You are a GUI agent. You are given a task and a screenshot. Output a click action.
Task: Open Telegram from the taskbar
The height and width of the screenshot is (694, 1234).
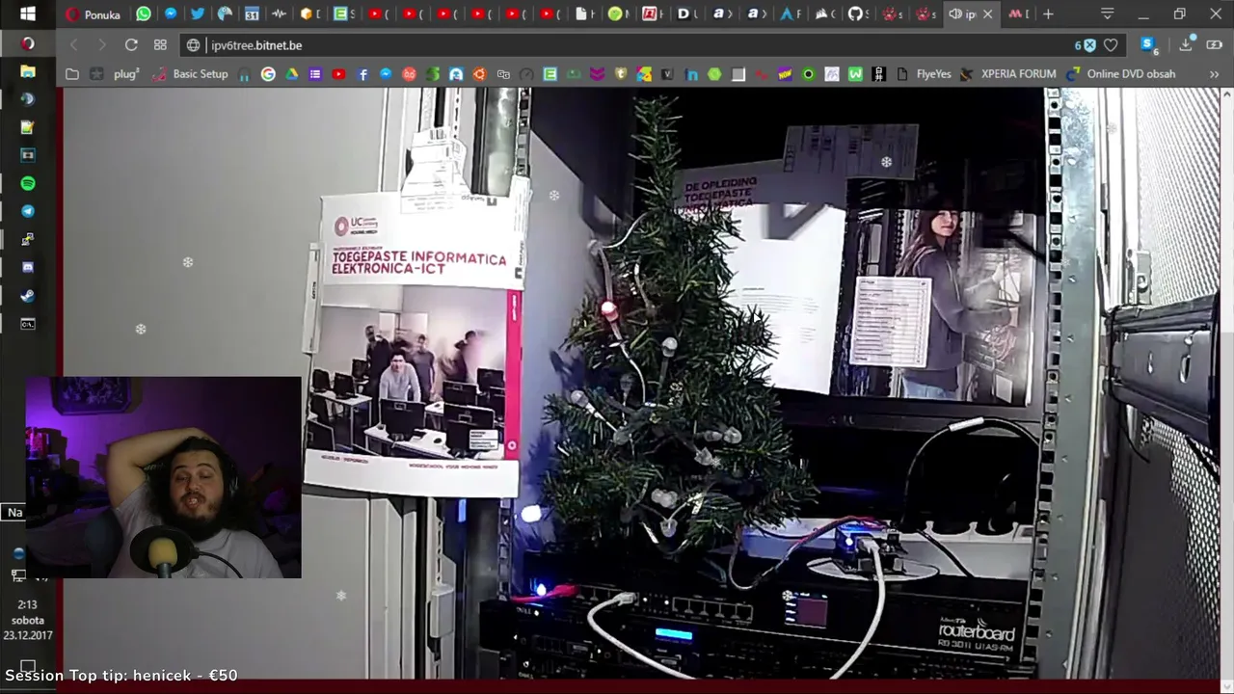point(27,211)
